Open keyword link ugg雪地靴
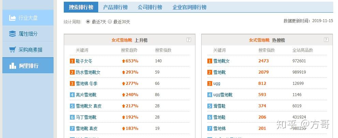 pos(223,95)
